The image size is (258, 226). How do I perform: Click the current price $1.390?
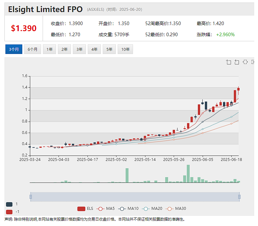click(24, 28)
